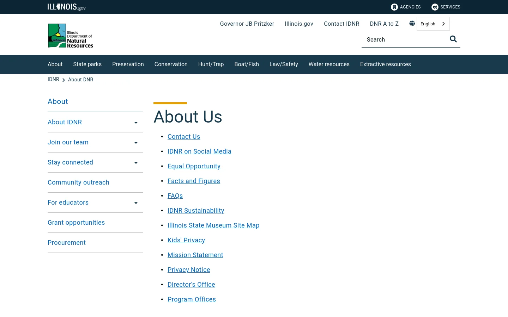Open the Hunt/Trap nav menu

[211, 64]
